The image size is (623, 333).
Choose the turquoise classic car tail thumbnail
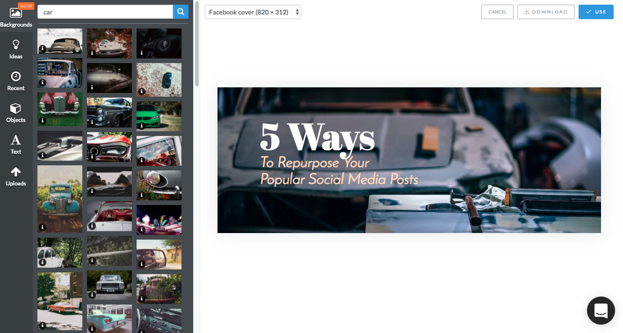coord(109,319)
